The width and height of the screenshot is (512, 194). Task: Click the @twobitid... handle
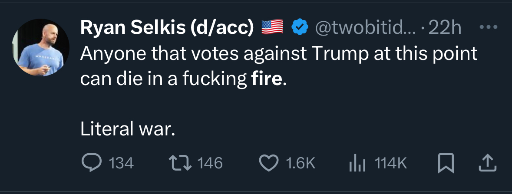(364, 28)
